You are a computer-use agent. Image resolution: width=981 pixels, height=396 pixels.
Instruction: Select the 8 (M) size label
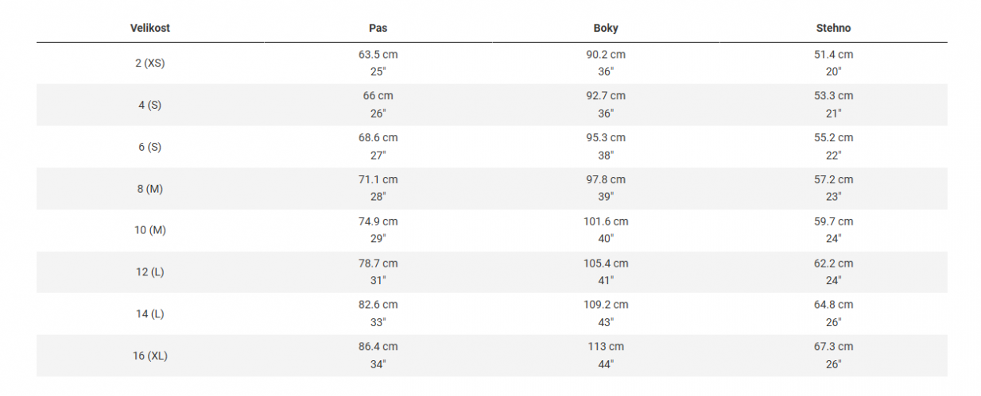(150, 189)
